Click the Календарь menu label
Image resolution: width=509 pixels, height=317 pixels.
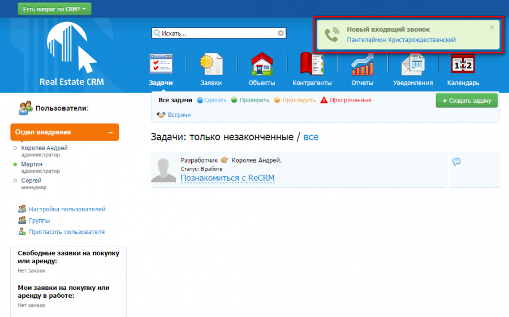[x=463, y=82]
